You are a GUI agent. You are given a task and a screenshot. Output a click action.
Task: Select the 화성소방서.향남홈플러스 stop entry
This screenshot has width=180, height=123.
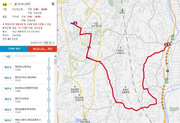(28, 120)
